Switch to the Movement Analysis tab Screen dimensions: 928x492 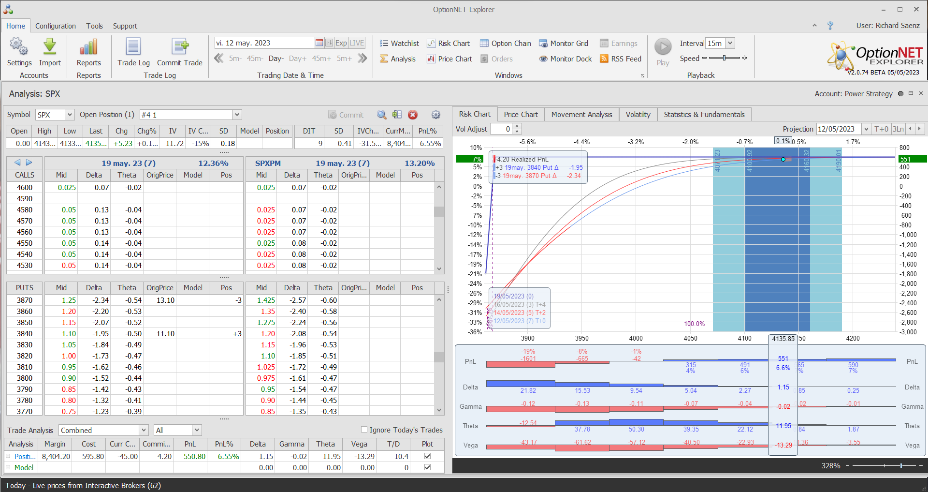click(x=581, y=115)
